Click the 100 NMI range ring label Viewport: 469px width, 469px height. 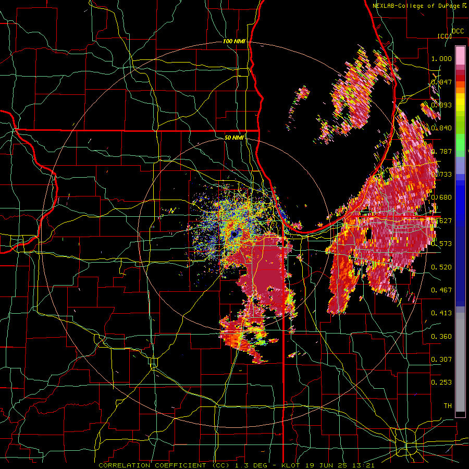pyautogui.click(x=234, y=41)
